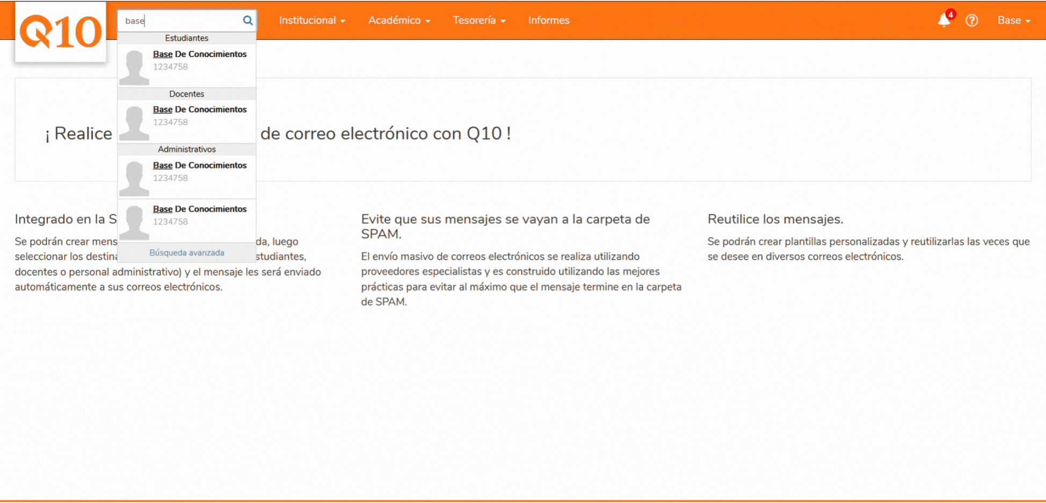Expand the Institucional menu
Viewport: 1046px width, 503px height.
click(312, 20)
